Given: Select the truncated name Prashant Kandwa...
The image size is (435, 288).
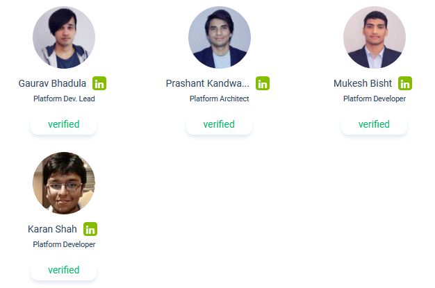Looking at the screenshot, I should coord(207,83).
